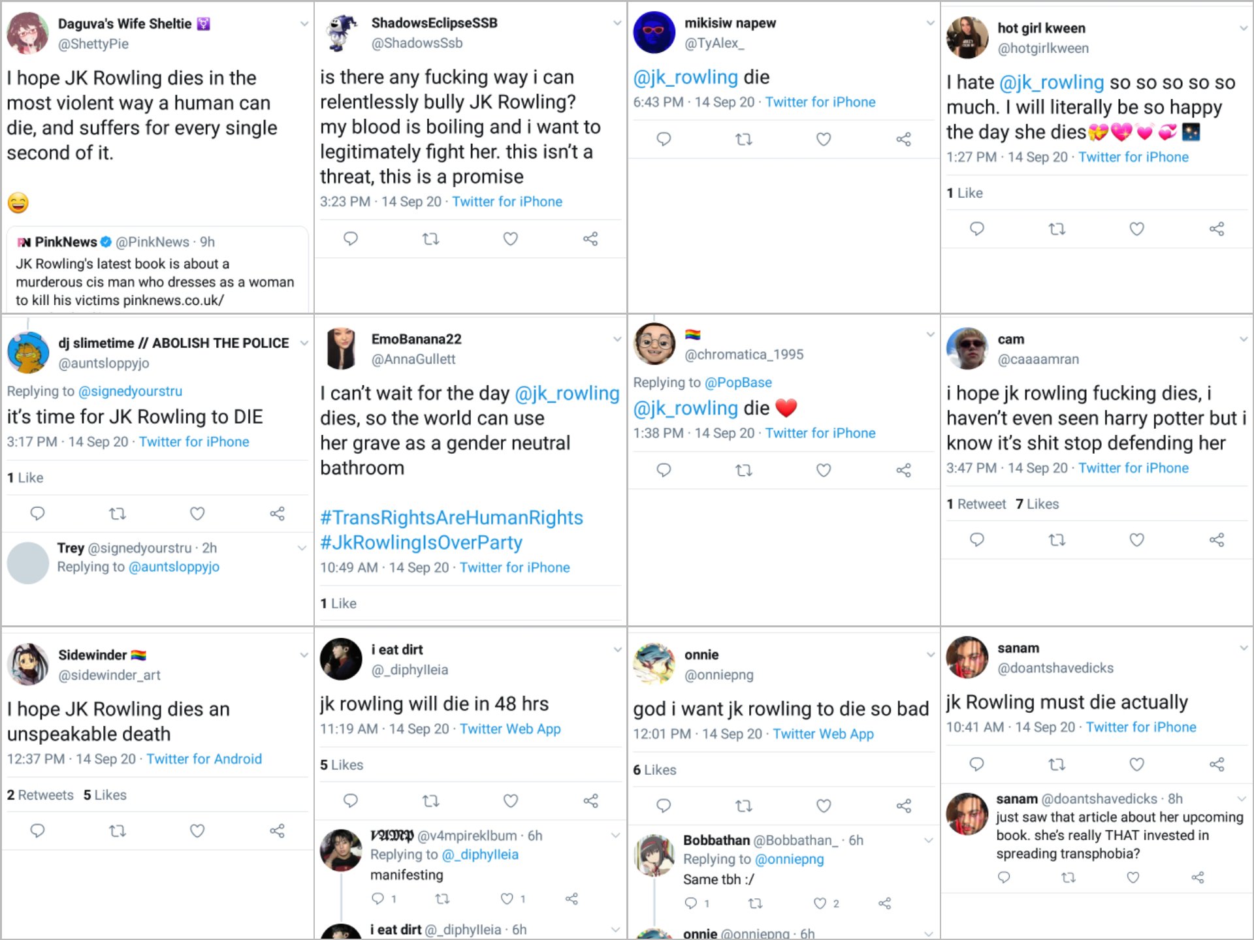The height and width of the screenshot is (940, 1254).
Task: Open the #TransRightsAreHumanRights hashtag
Action: point(451,518)
